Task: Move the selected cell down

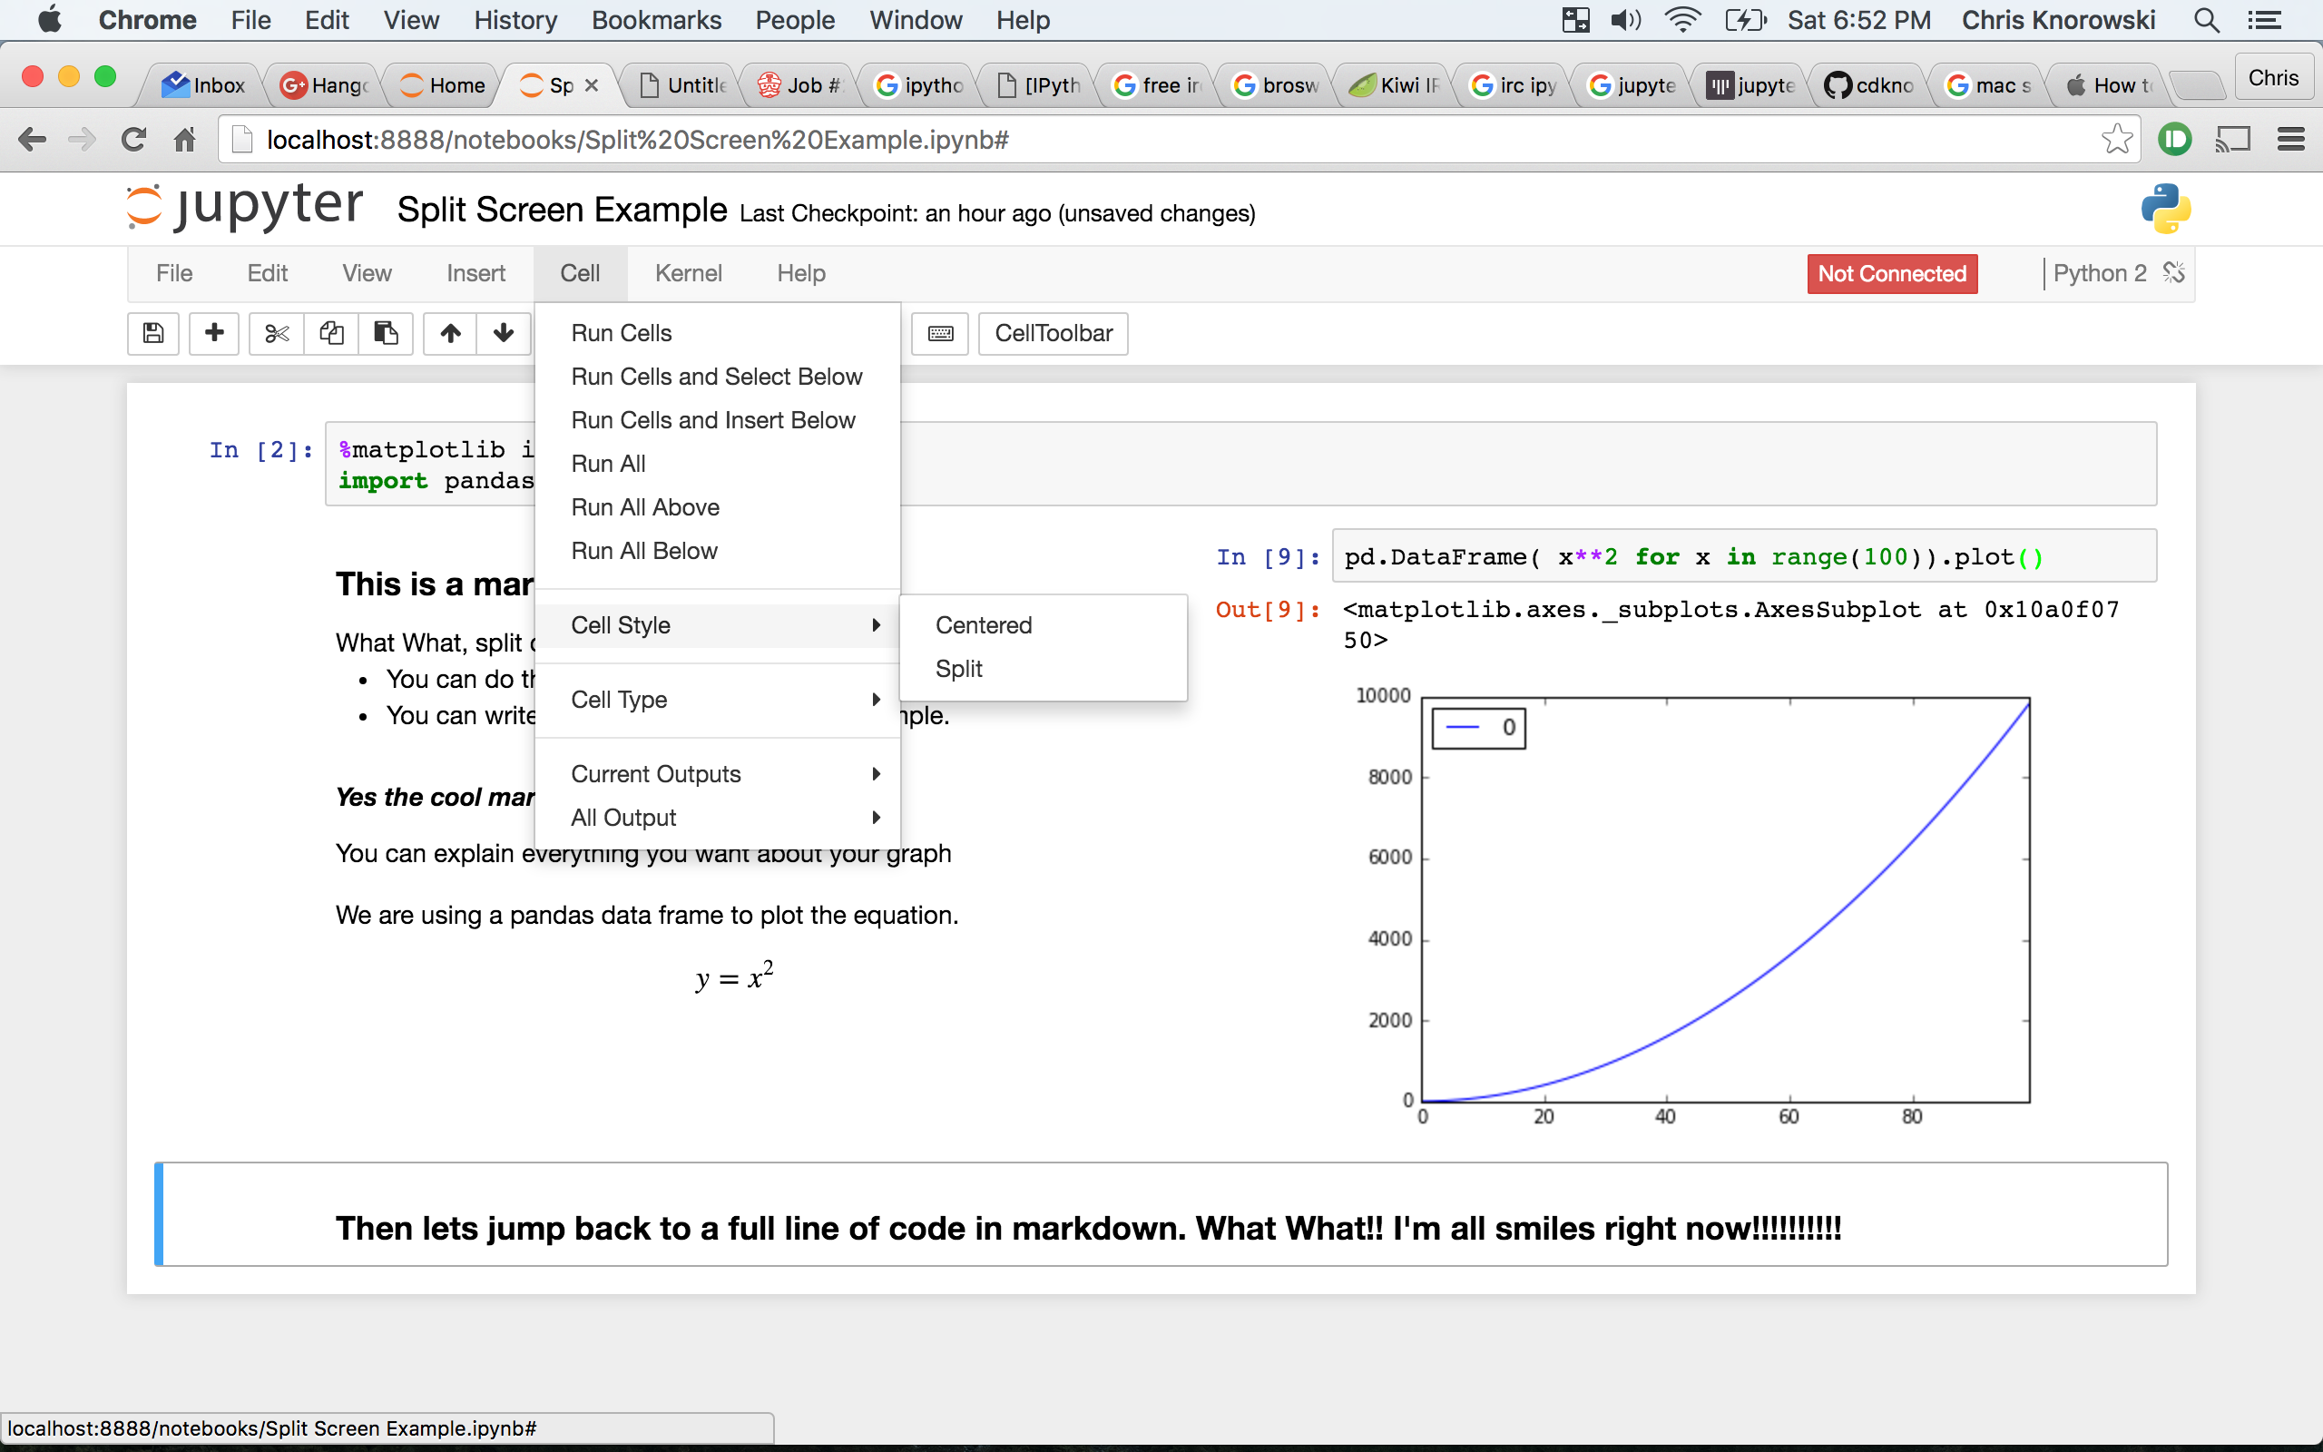Action: (x=503, y=333)
